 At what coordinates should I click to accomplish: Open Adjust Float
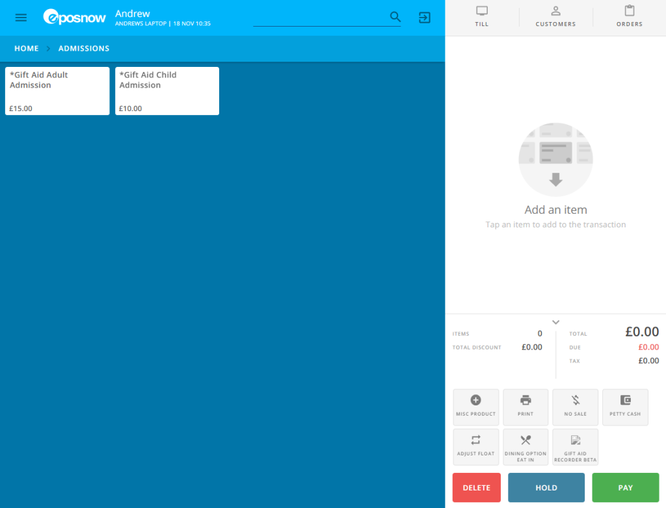click(475, 447)
